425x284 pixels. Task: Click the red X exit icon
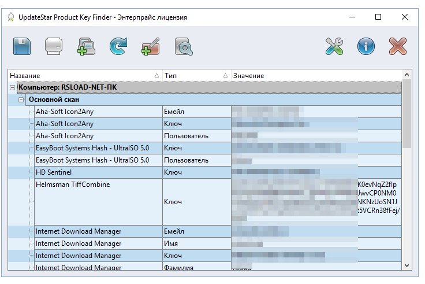398,46
